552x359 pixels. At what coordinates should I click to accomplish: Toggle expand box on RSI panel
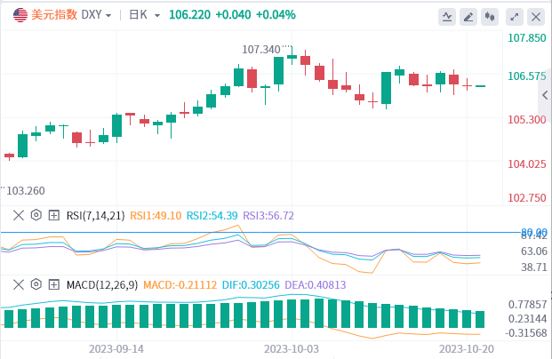tap(53, 215)
